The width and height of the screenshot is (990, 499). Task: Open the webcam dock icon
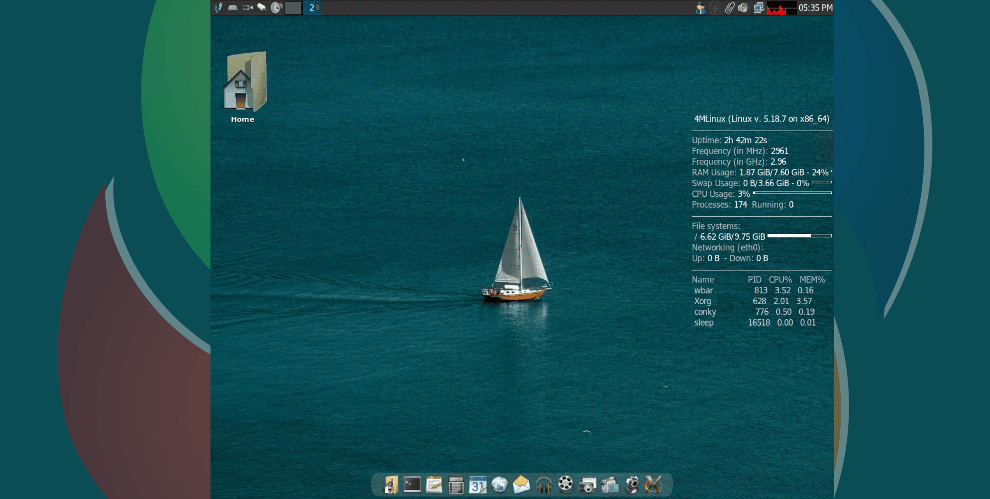(x=631, y=485)
